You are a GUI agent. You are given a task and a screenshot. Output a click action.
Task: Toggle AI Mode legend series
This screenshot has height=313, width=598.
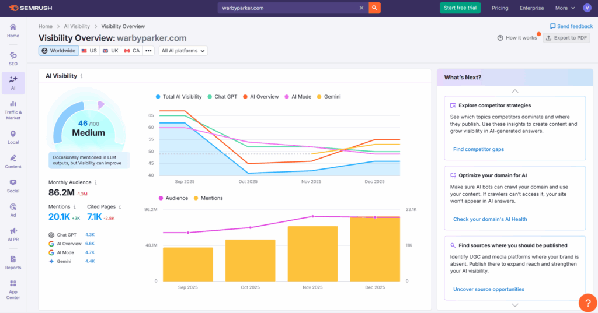pos(298,97)
